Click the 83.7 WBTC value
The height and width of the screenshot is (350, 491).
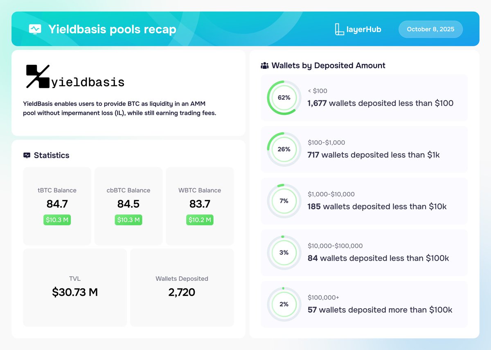(200, 204)
